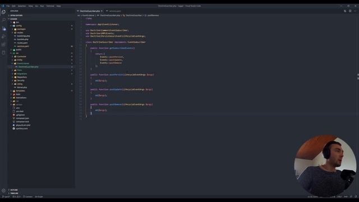Screen dimensions: 359x202
Task: Expand the templates folder
Action: [20, 91]
